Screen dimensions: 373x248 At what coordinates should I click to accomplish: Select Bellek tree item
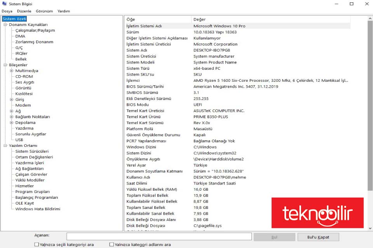21,59
